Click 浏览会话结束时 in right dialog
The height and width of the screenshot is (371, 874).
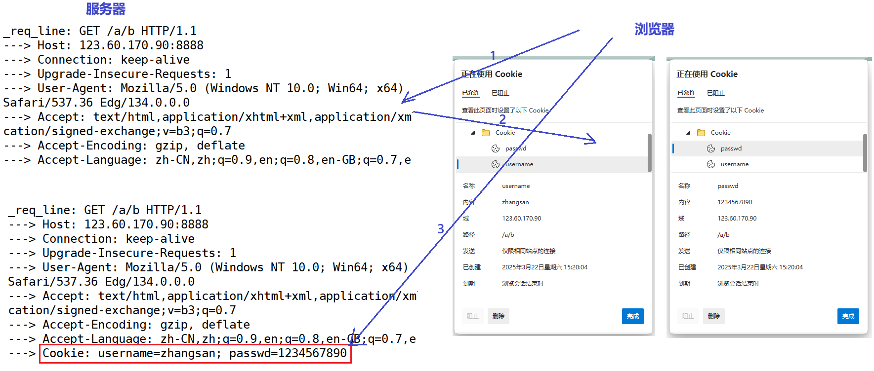pyautogui.click(x=738, y=284)
